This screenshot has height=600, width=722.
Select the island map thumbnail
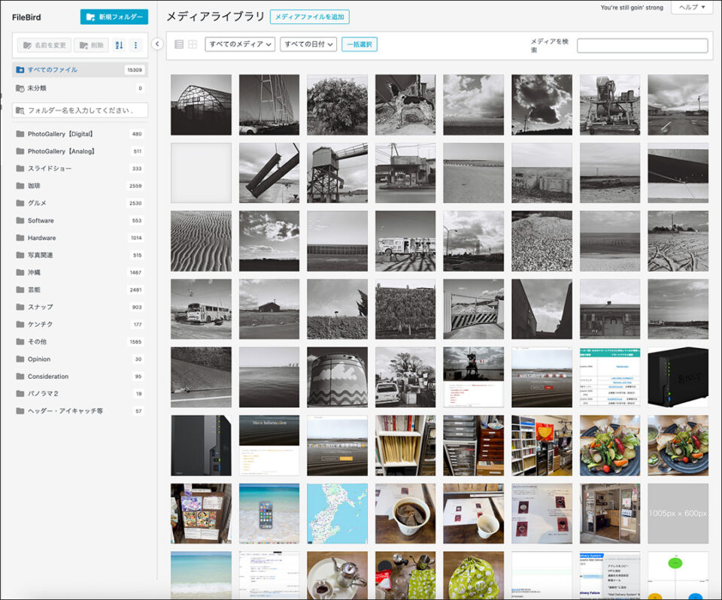tap(338, 514)
